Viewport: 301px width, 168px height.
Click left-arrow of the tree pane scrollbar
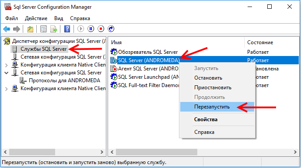tap(5, 152)
